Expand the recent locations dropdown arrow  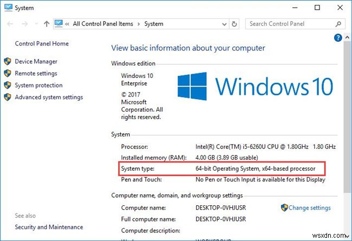[36, 24]
